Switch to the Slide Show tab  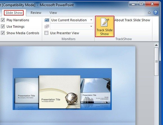(14, 13)
